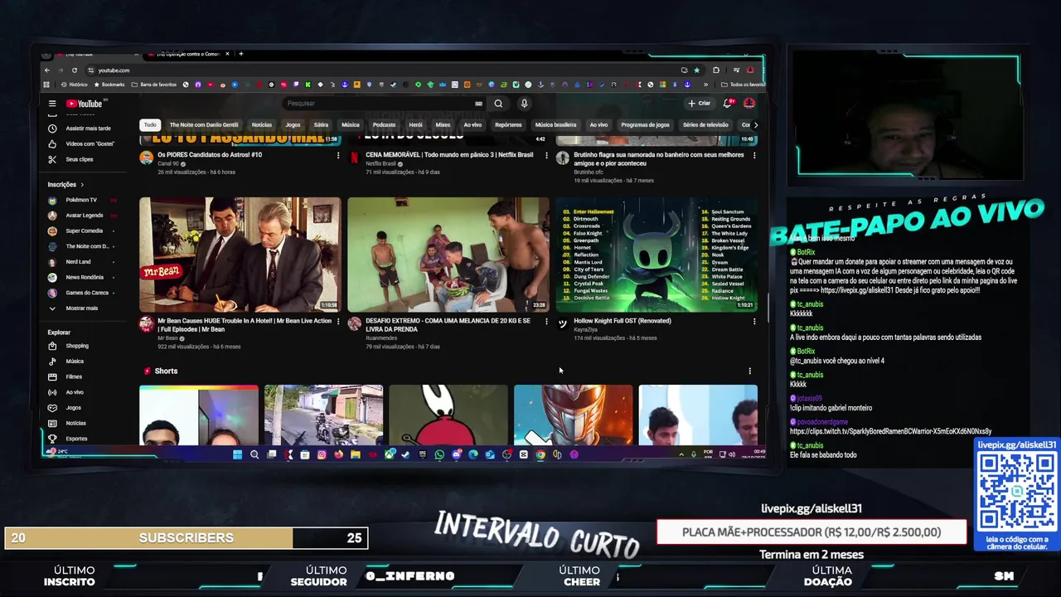The height and width of the screenshot is (597, 1061).
Task: Open WhatsApp from the taskbar
Action: click(x=439, y=454)
